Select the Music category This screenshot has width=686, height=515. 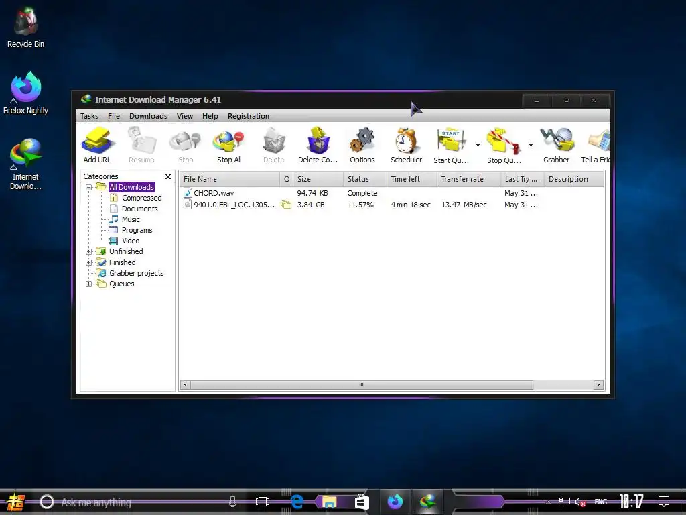click(x=131, y=219)
